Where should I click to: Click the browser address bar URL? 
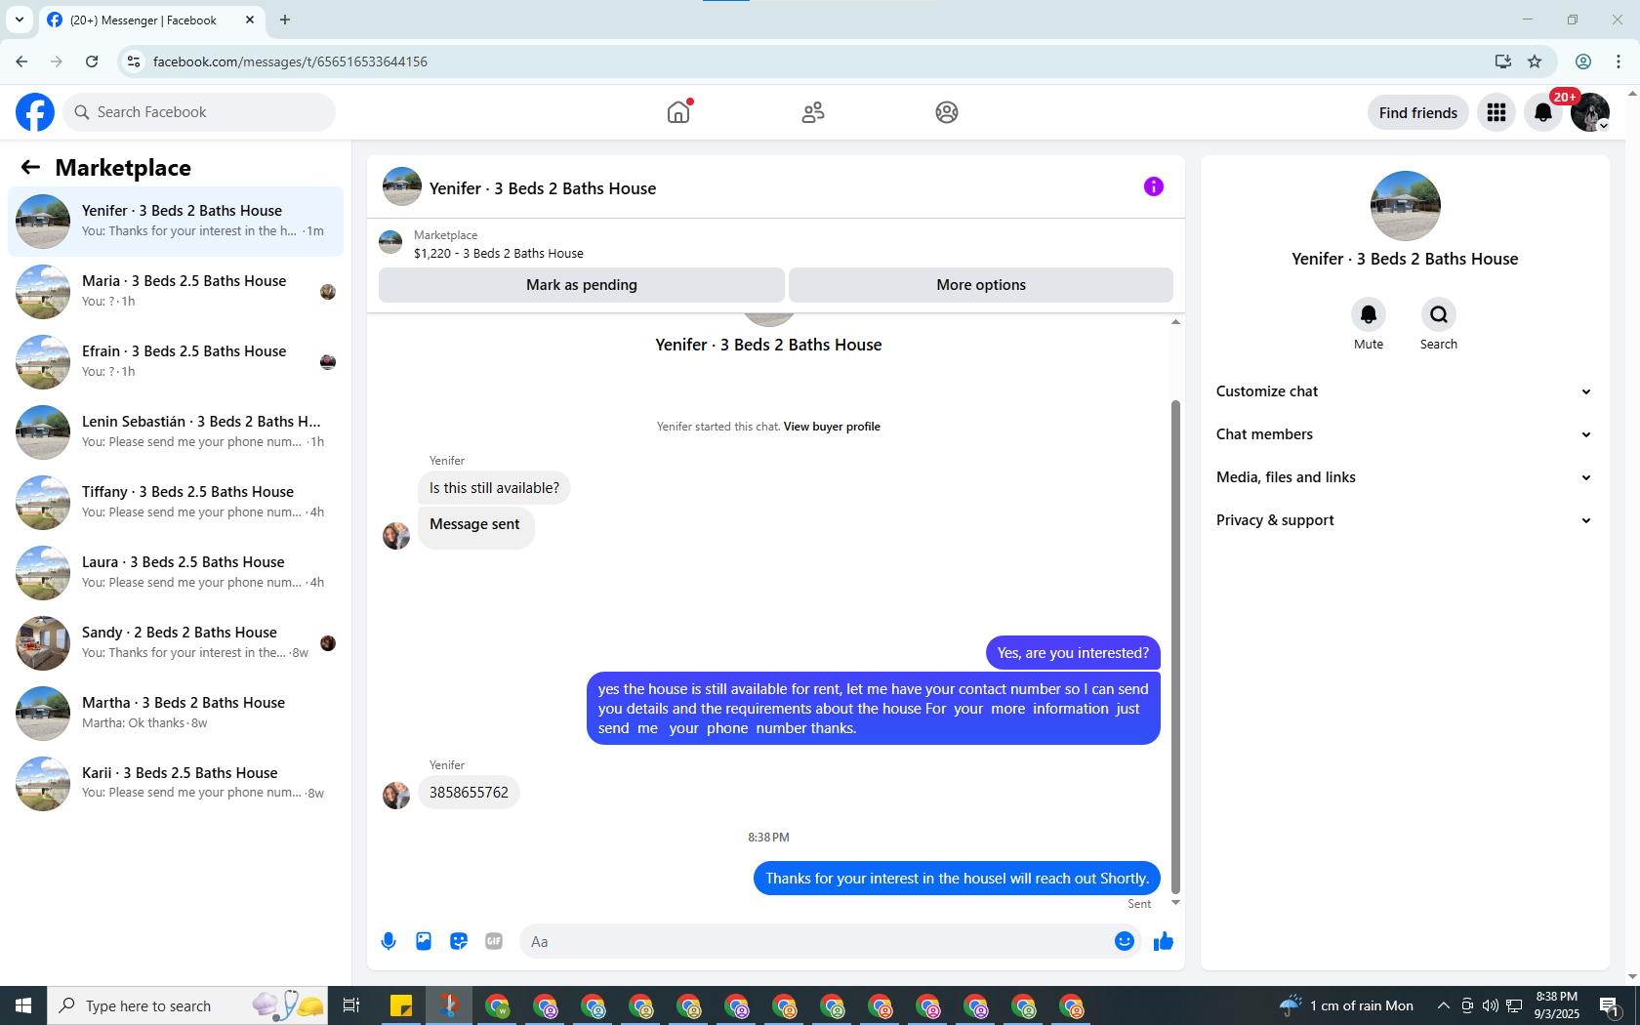coord(290,61)
